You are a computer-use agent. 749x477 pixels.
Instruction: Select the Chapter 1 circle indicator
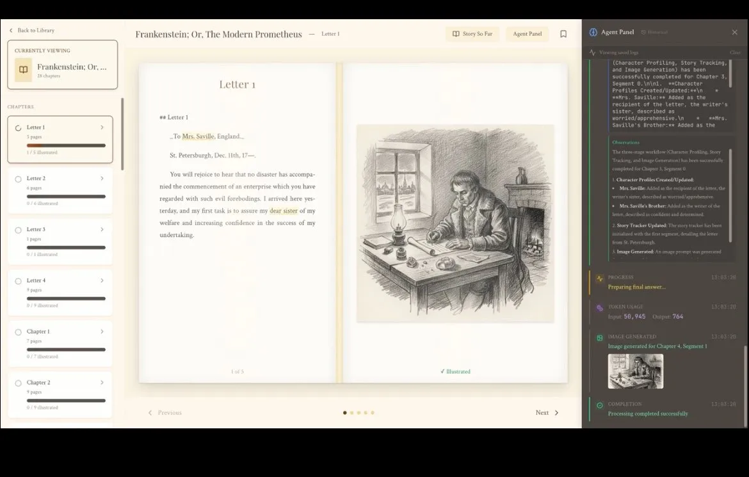tap(18, 332)
